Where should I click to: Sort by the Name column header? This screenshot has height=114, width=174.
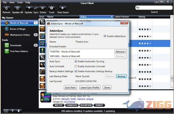click(x=63, y=17)
